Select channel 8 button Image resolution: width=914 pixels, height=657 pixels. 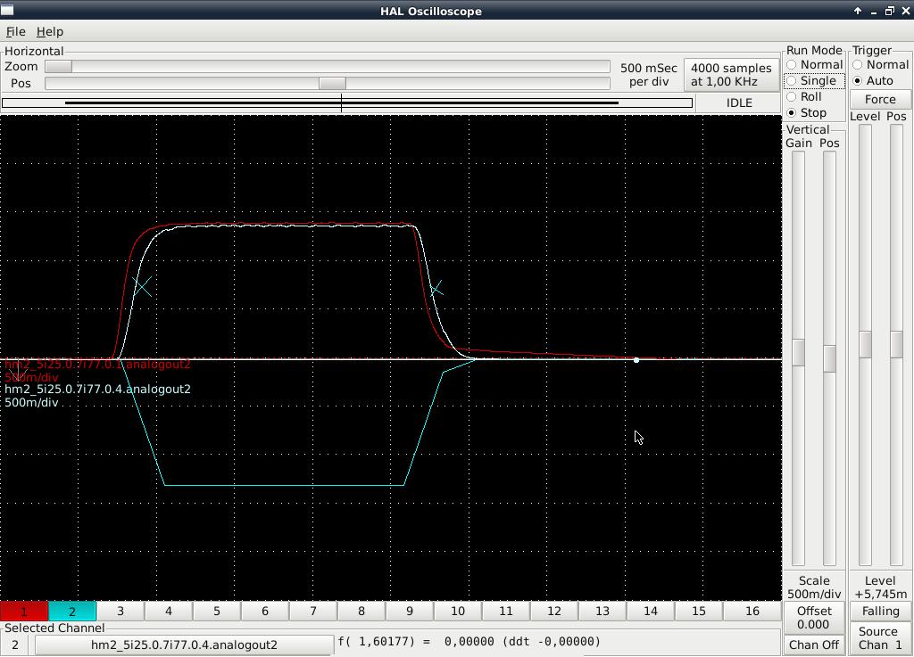[361, 611]
